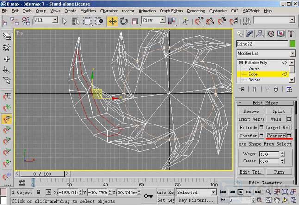The height and width of the screenshot is (205, 299).
Task: Collapse the Edit Edges rollout
Action: [x=265, y=103]
